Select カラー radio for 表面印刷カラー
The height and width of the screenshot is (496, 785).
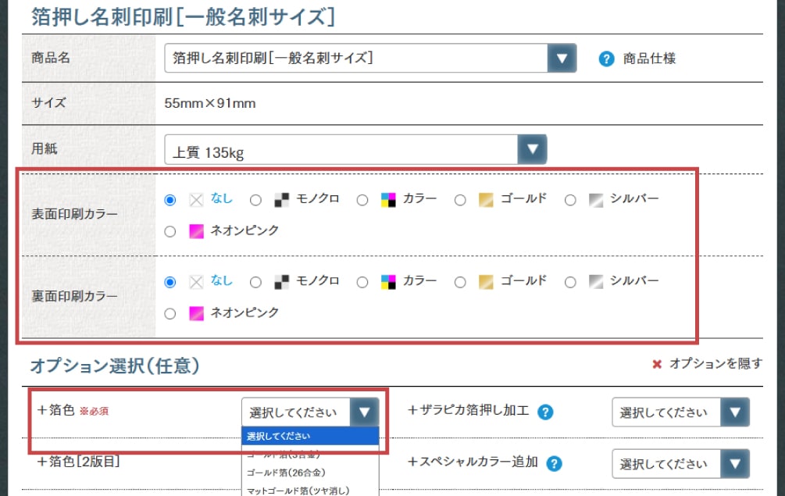[362, 200]
